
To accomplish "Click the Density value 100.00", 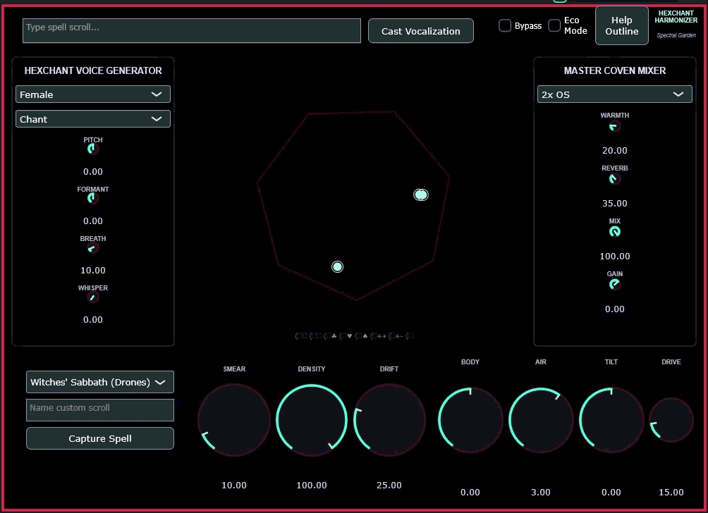I will [312, 485].
